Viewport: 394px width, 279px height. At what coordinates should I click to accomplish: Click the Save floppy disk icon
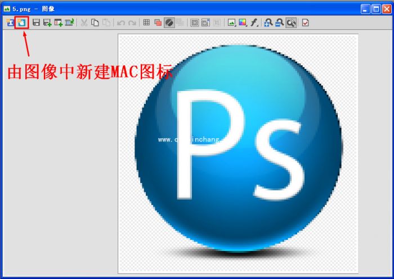[36, 23]
